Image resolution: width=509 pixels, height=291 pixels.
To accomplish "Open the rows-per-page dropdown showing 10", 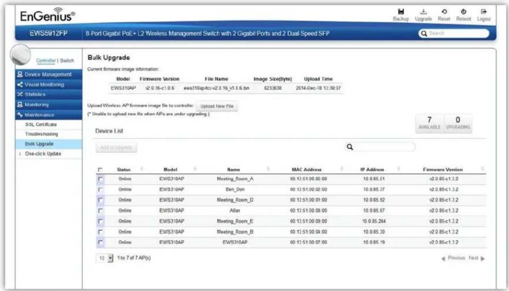I will (105, 258).
